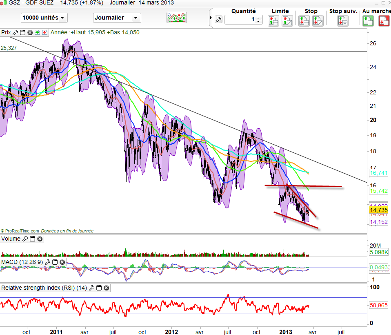Sell at market with red button

384,20
